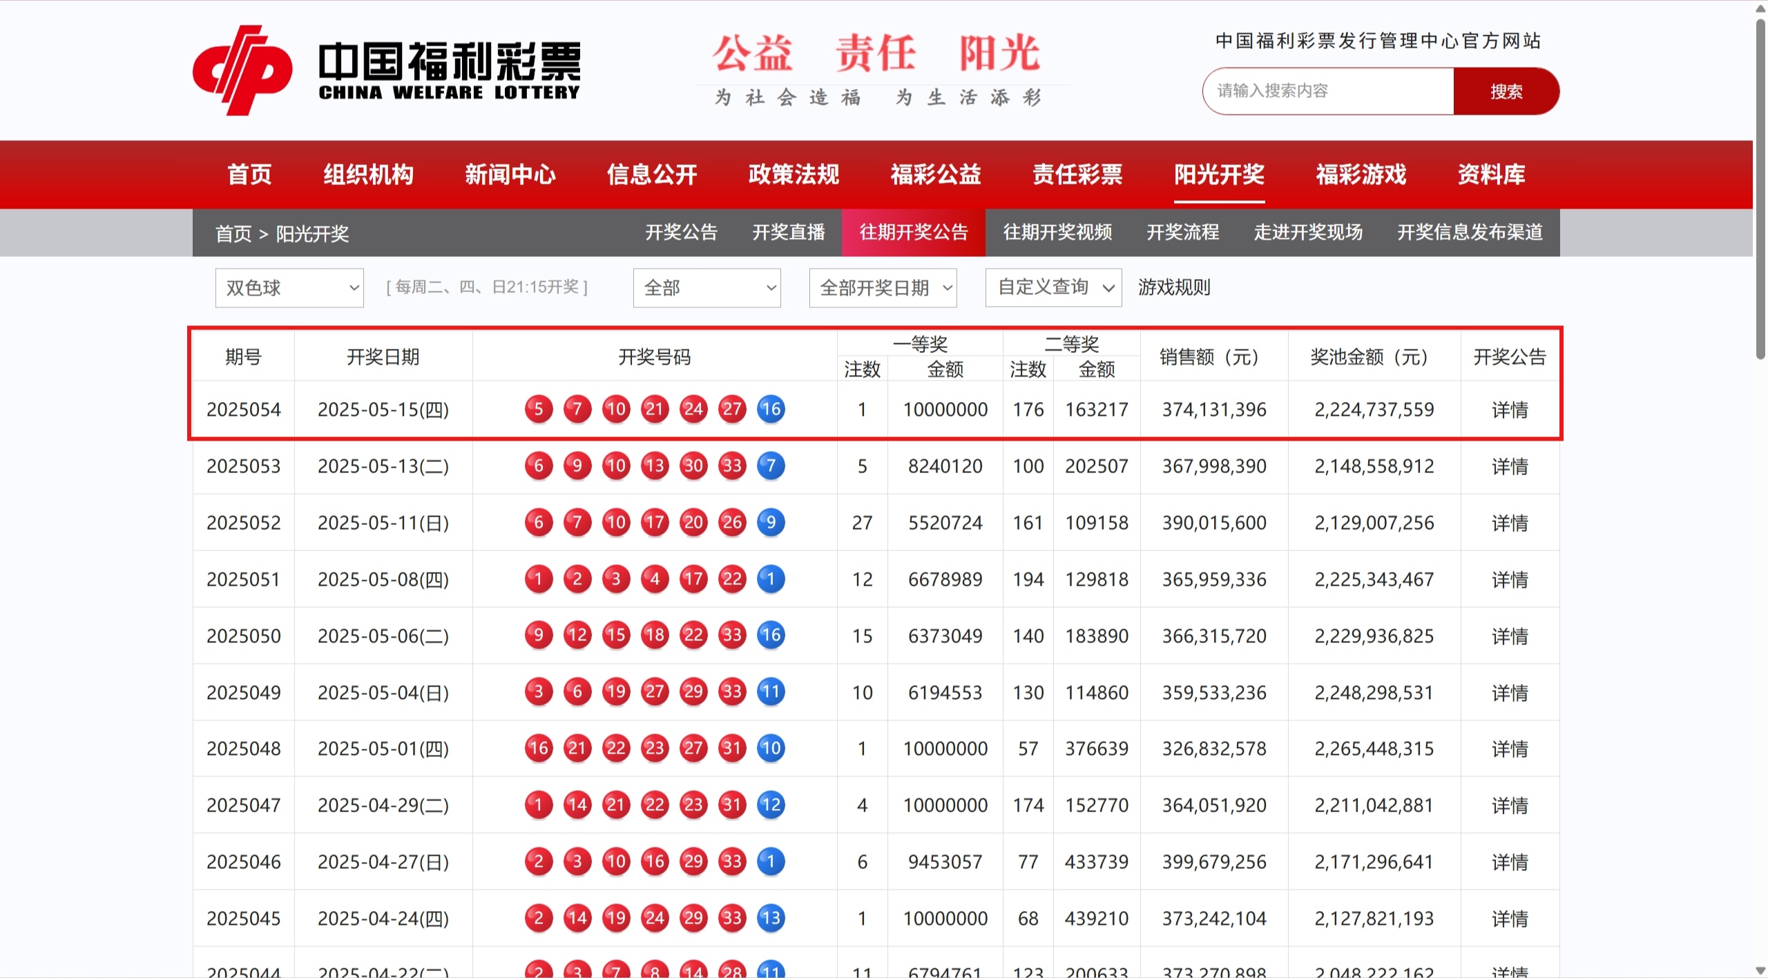Open the 福彩游戏 menu item

tap(1359, 175)
